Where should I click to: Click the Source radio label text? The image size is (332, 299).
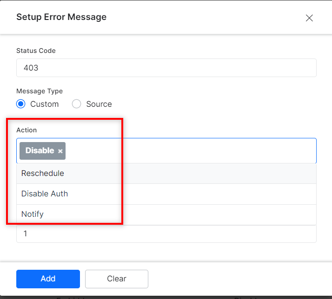(x=99, y=104)
